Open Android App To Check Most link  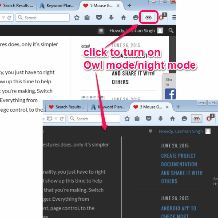(x=178, y=212)
